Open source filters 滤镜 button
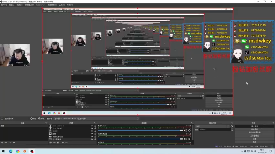Screen dimensions: 275x154 (41, 118)
